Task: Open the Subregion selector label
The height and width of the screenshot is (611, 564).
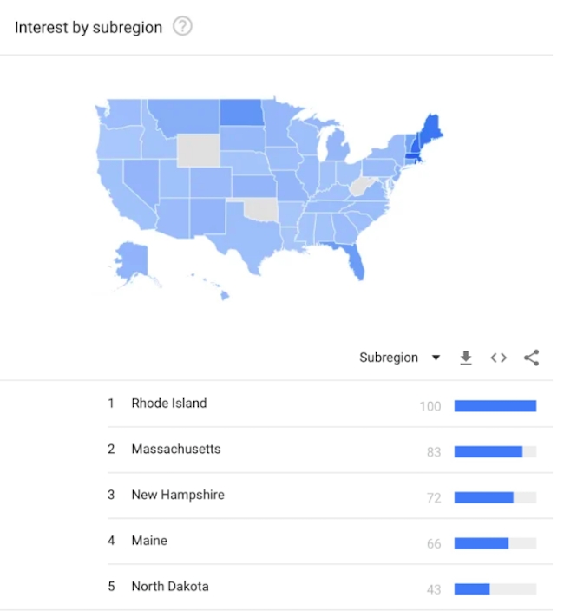Action: point(389,358)
